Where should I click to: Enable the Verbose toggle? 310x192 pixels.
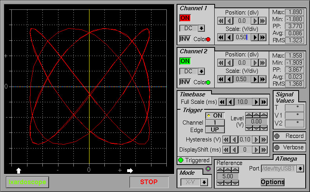tap(289, 147)
